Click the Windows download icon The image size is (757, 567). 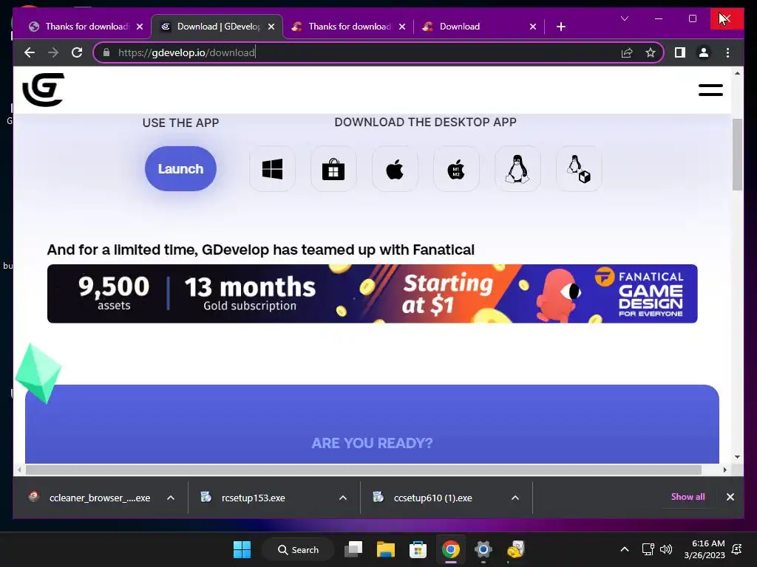[x=272, y=169]
